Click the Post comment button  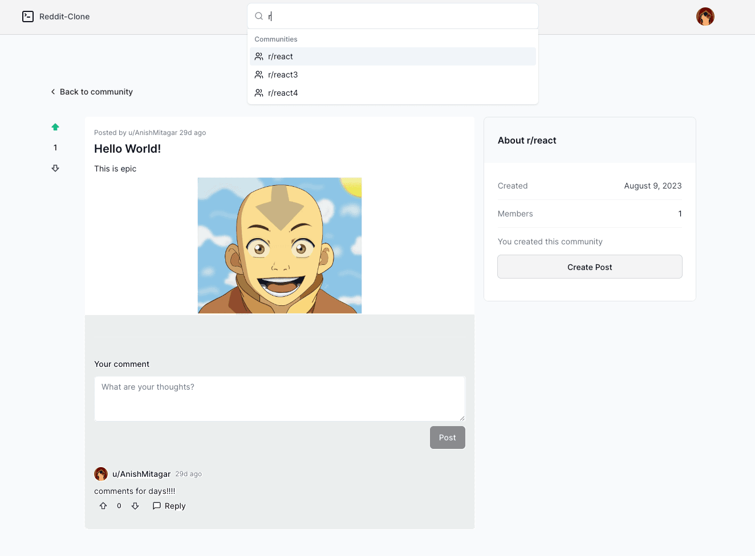448,438
